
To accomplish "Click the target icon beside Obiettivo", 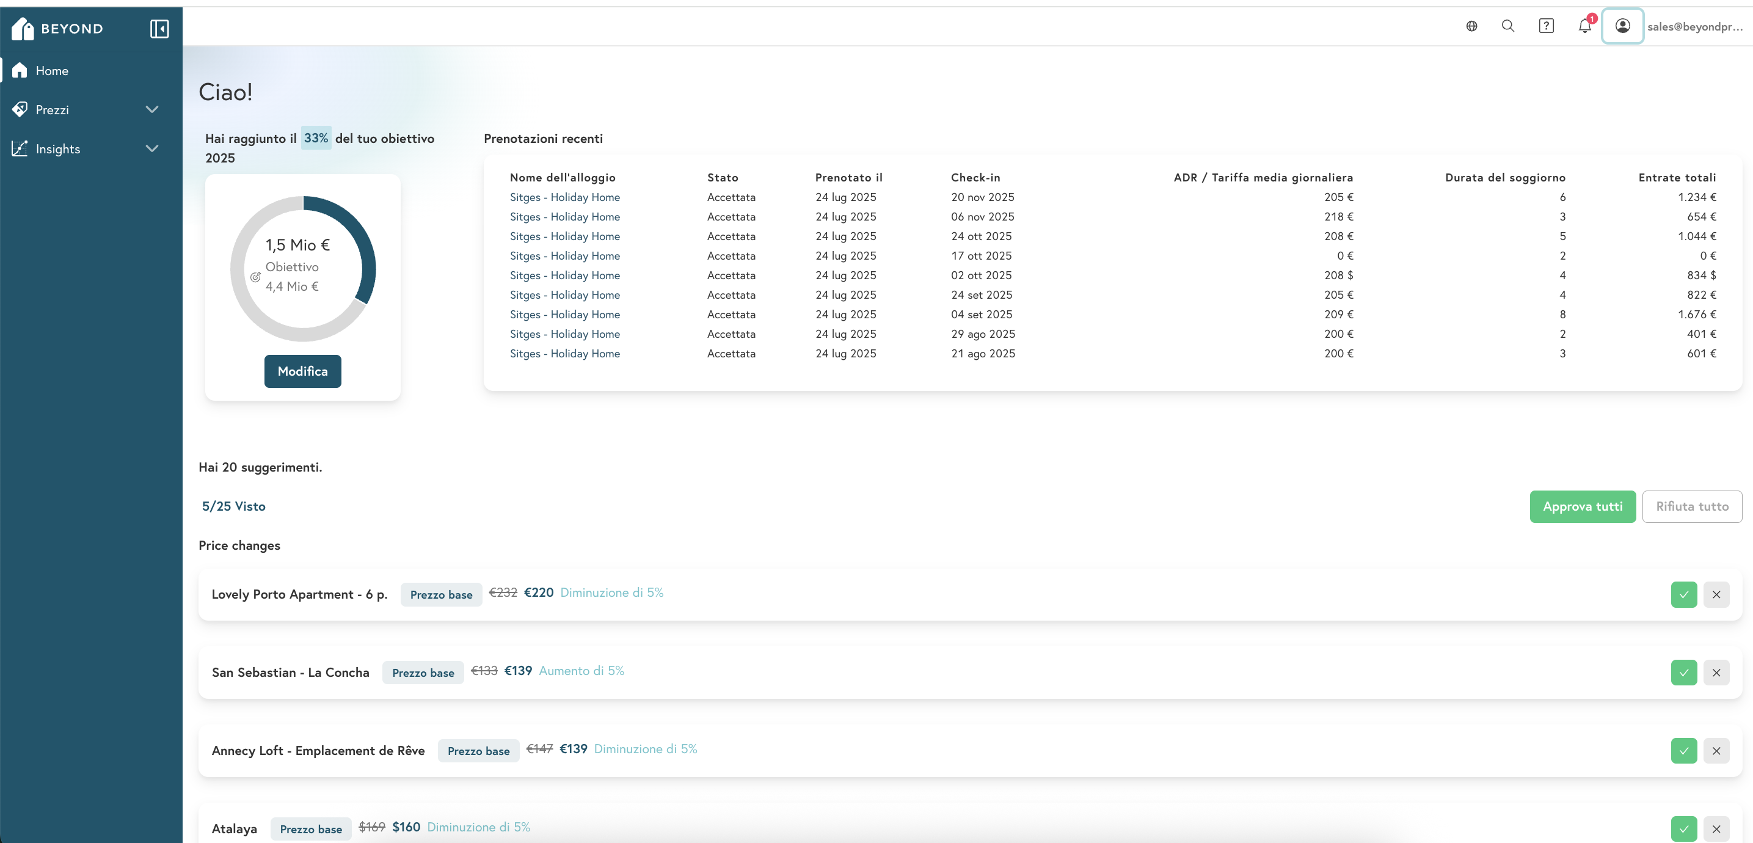I will [x=255, y=277].
